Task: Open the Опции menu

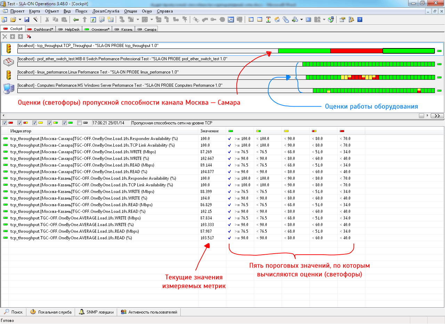Action: [x=130, y=11]
